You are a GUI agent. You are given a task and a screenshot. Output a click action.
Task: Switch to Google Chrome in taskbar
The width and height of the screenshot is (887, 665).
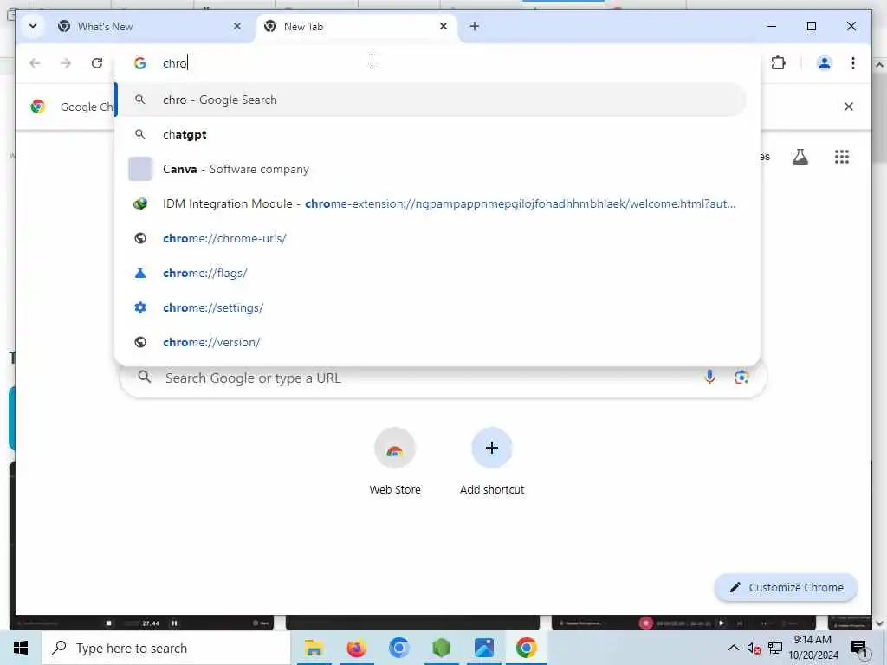526,648
